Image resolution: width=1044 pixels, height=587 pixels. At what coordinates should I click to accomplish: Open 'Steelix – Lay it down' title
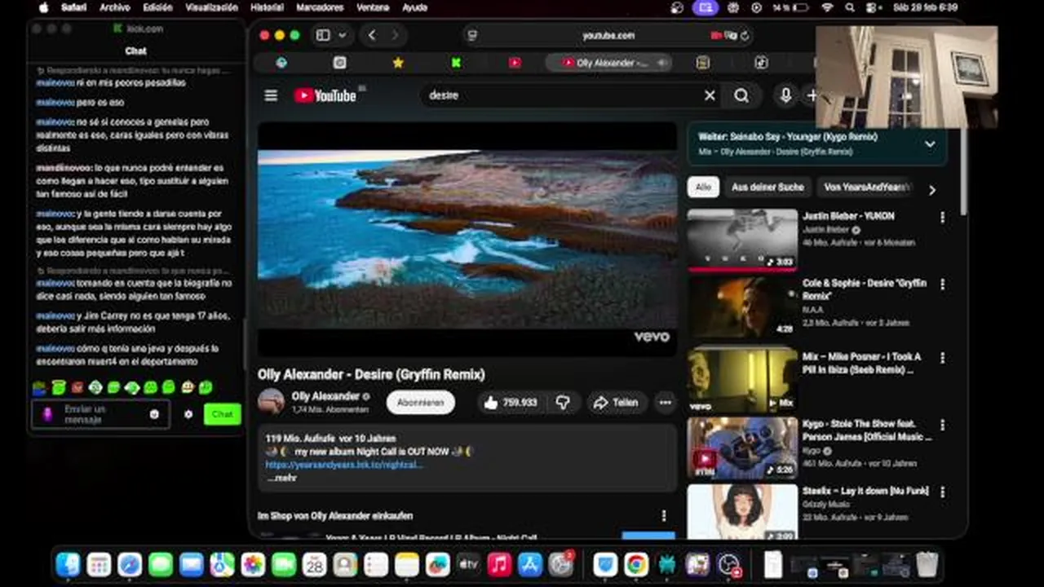coord(865,492)
